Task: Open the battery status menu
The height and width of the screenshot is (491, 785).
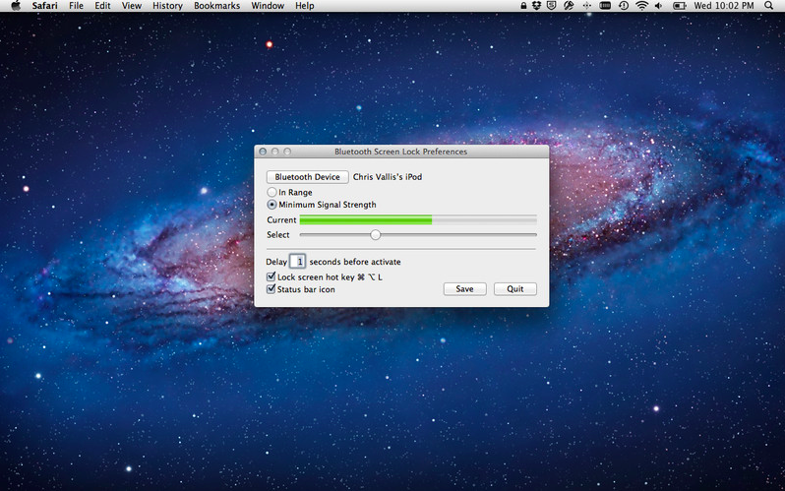Action: click(680, 6)
